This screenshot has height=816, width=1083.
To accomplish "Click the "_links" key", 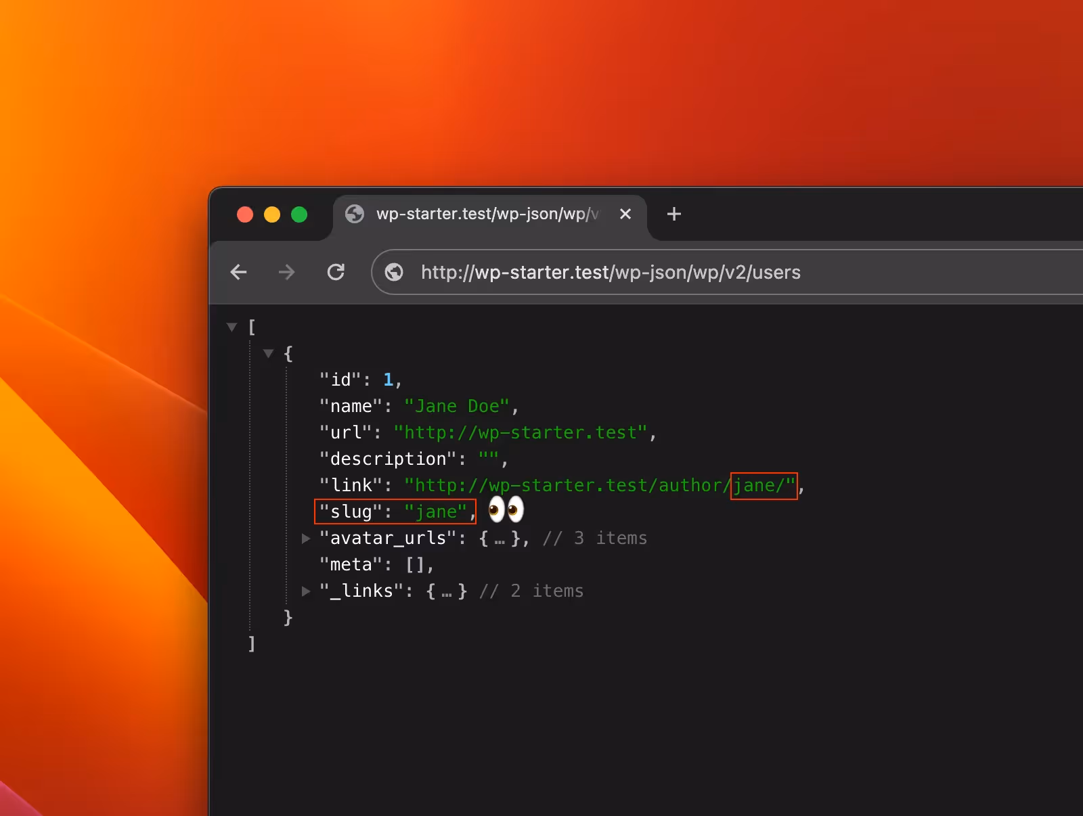I will [x=361, y=591].
